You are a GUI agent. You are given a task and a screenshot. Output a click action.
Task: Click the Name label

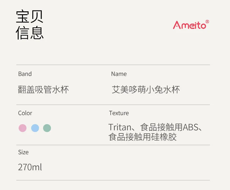(x=119, y=74)
